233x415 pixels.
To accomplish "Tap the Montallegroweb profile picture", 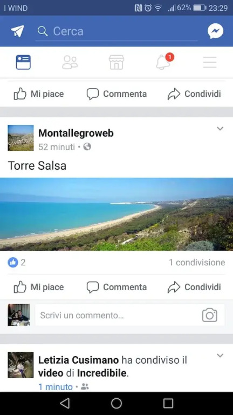I will click(x=20, y=138).
